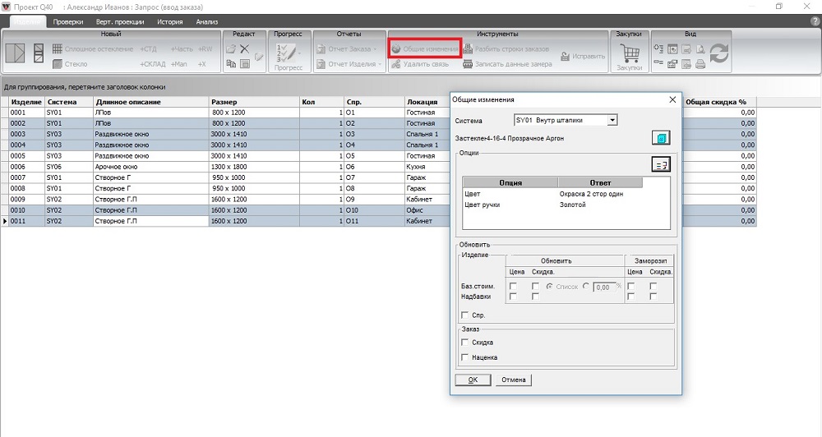Click the Прогресс checklist icon
The height and width of the screenshot is (437, 822).
point(288,53)
